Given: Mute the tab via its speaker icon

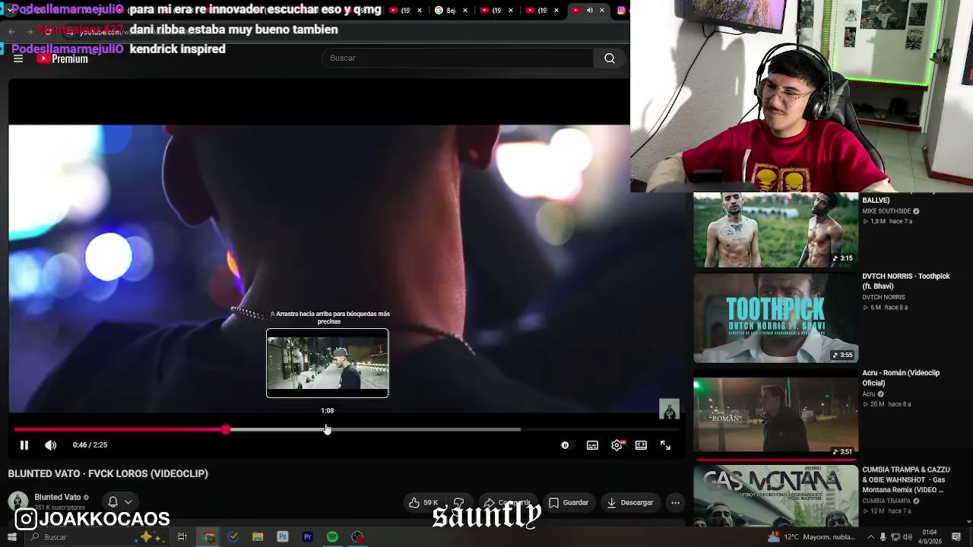Looking at the screenshot, I should 589,11.
